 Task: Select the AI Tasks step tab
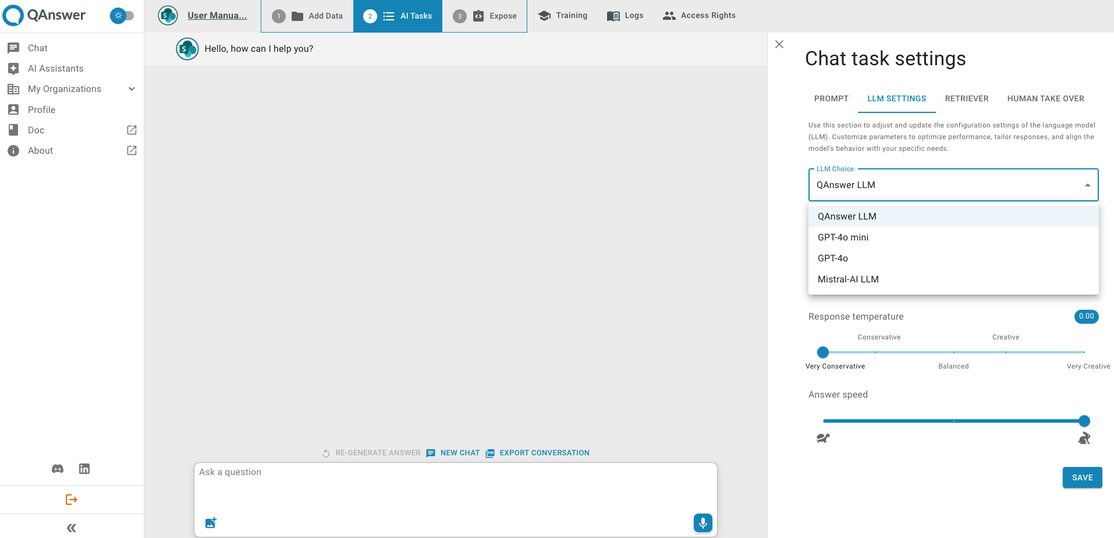(x=398, y=16)
